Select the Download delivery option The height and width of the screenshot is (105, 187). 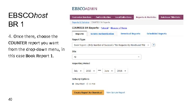click(x=73, y=84)
